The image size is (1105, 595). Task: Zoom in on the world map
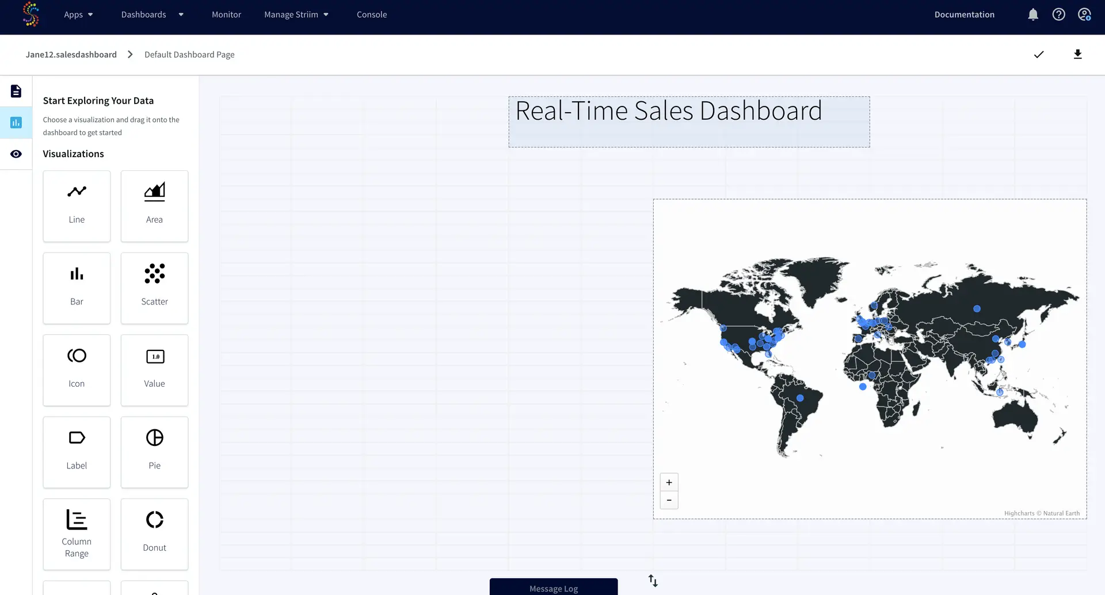[x=669, y=482]
